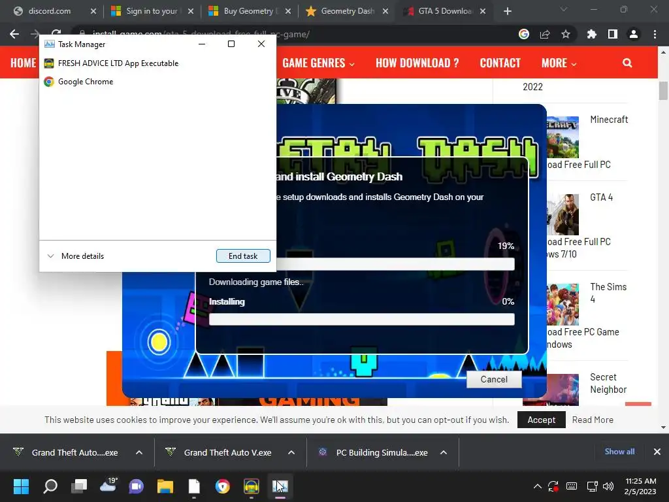Click the download progress bar at 19%
The height and width of the screenshot is (502, 669).
click(x=395, y=264)
